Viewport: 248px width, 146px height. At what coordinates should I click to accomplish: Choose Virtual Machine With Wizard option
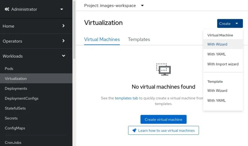click(x=217, y=44)
